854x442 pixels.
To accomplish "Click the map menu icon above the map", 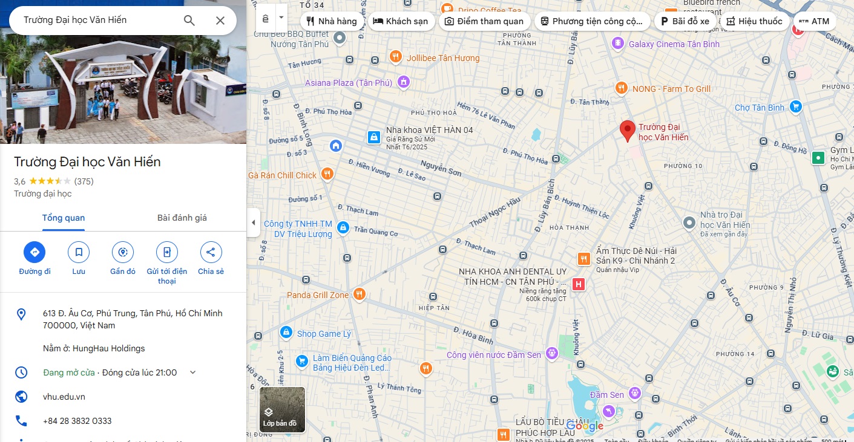I will [x=266, y=18].
